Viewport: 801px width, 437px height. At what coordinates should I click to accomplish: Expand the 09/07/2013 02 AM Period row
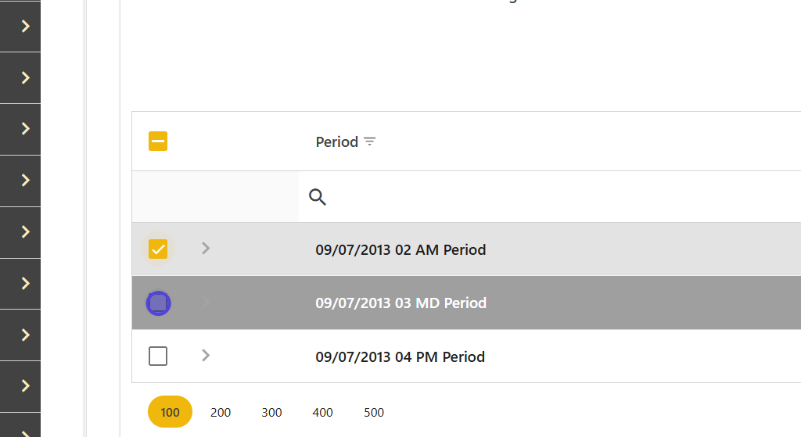coord(206,248)
